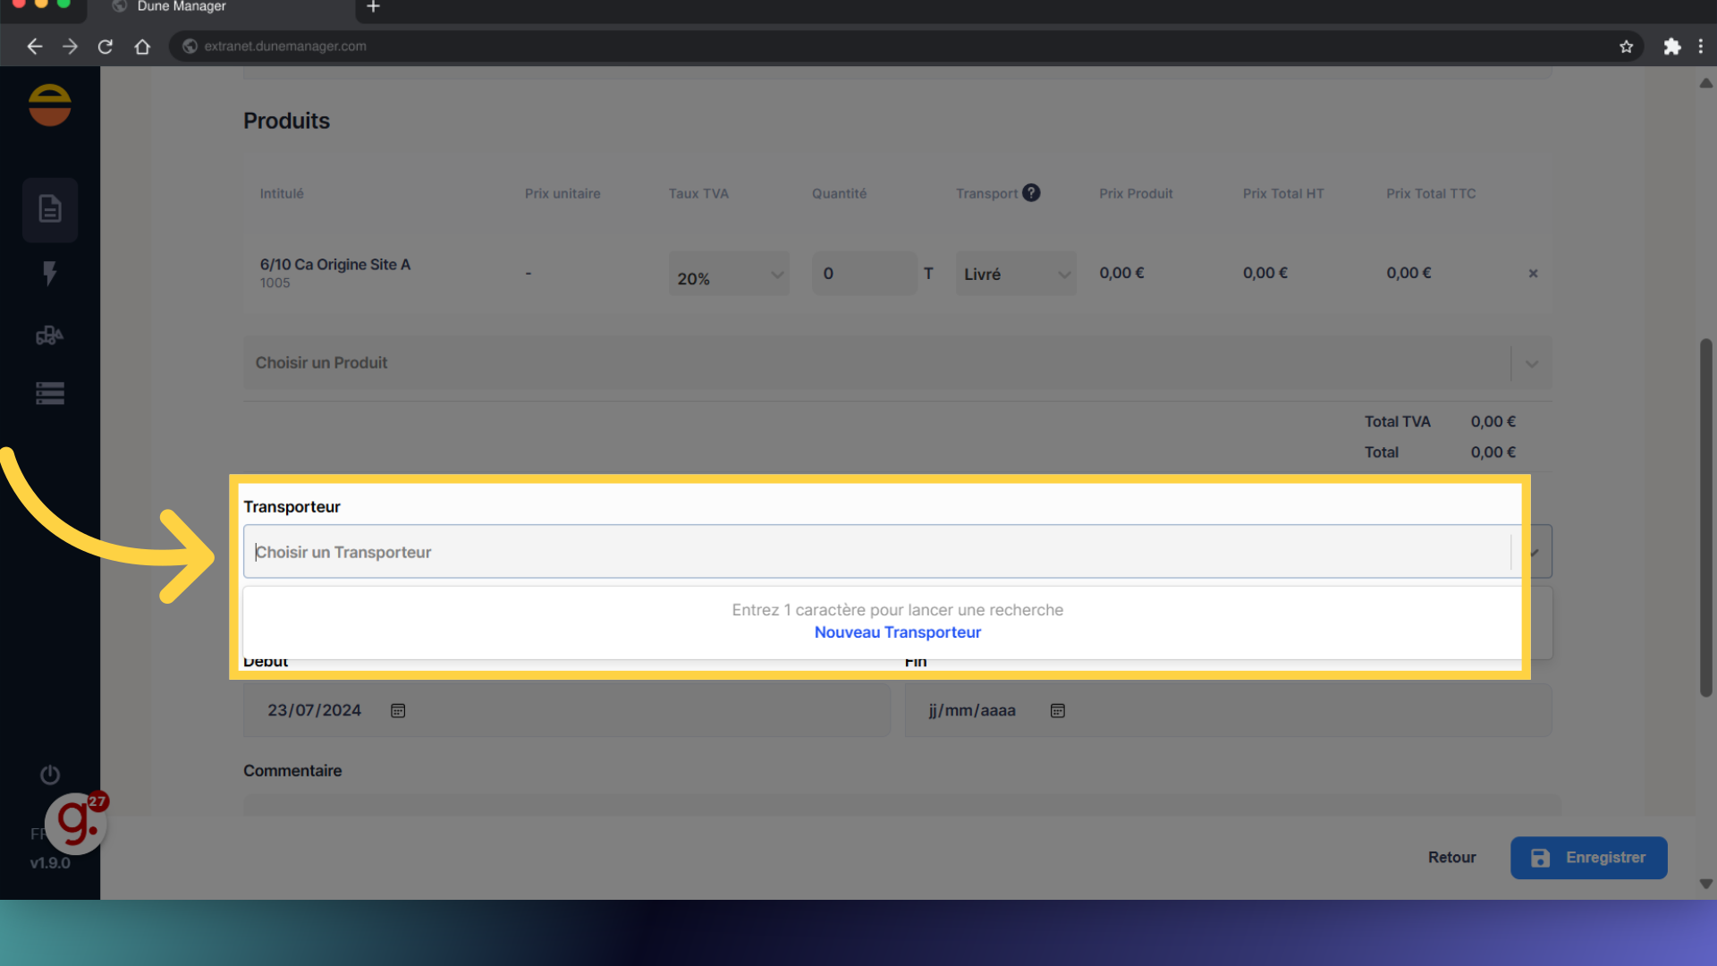Expand the Taux TVA 20% dropdown
1717x966 pixels.
pyautogui.click(x=729, y=275)
